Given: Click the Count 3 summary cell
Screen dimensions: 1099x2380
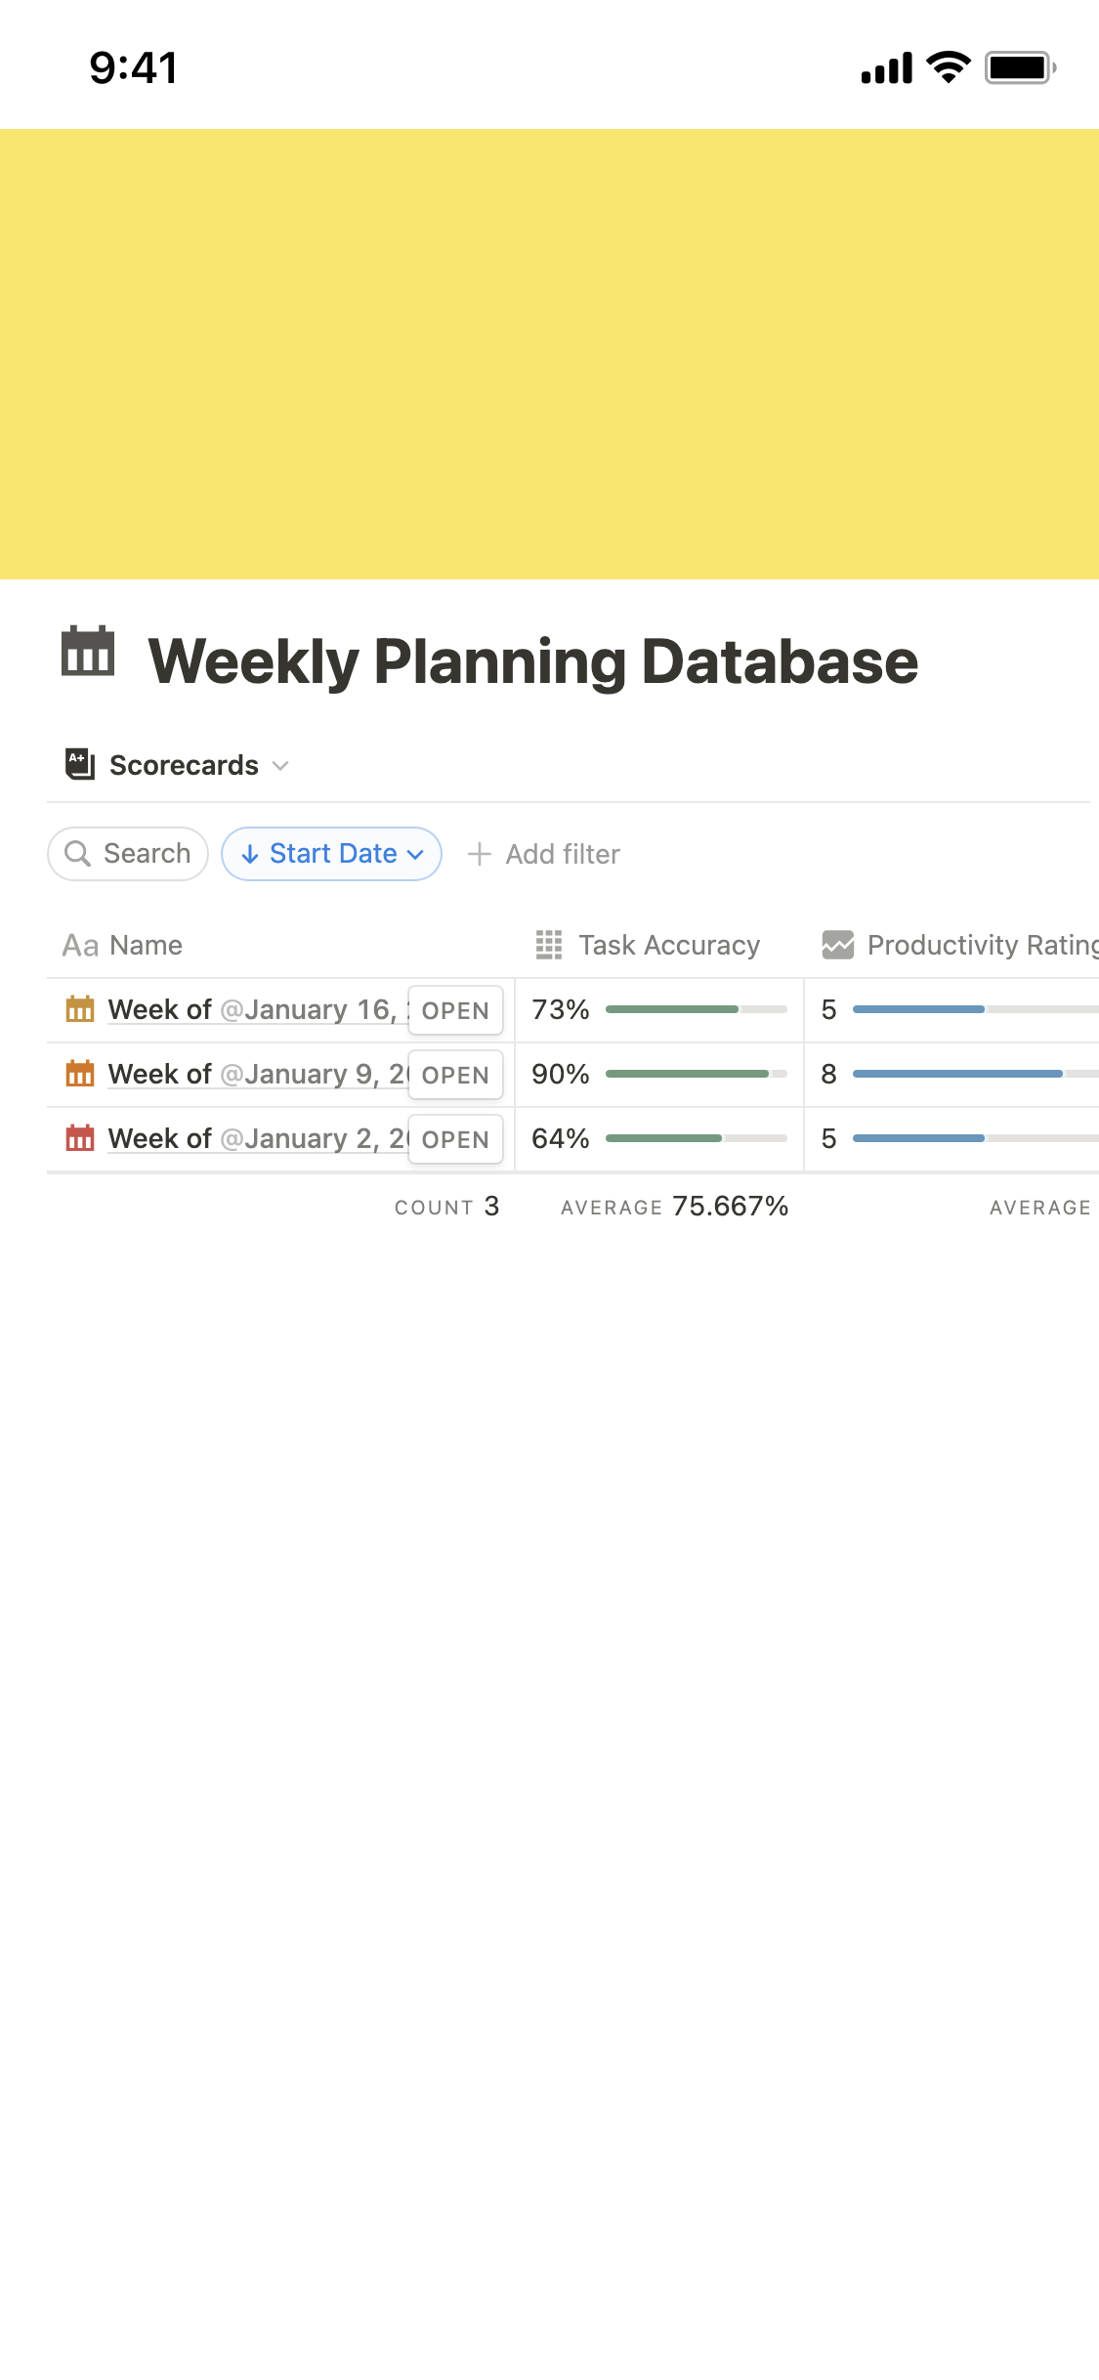Looking at the screenshot, I should 446,1207.
